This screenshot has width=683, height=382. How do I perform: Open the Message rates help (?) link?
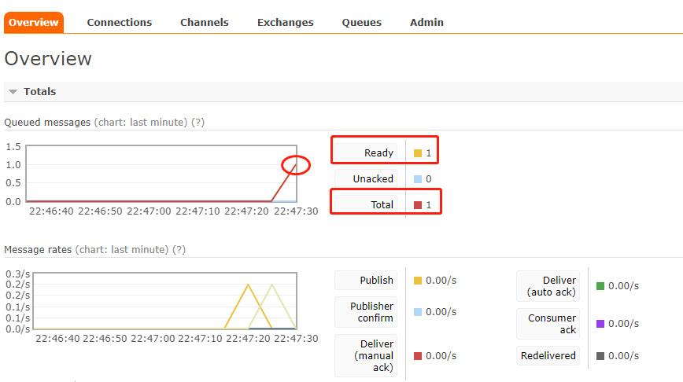pos(179,250)
